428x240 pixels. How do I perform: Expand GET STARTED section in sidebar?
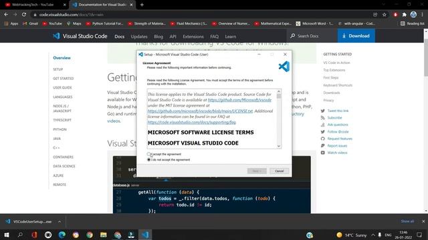(x=64, y=79)
